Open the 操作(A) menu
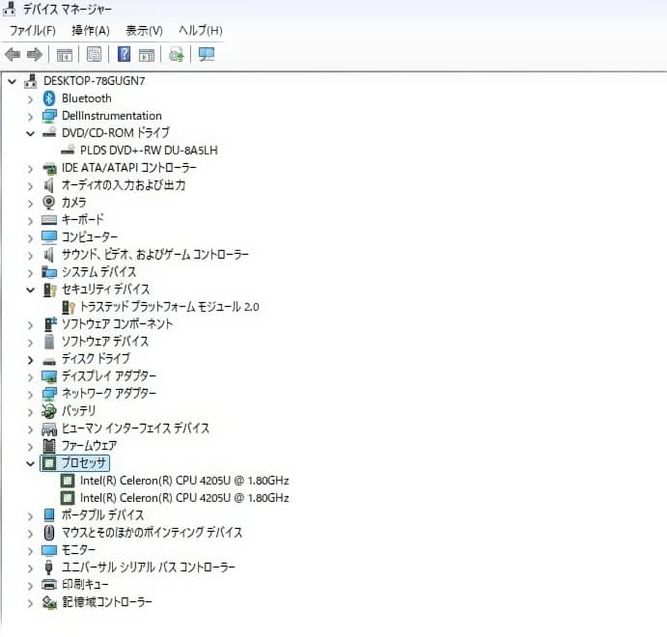This screenshot has height=637, width=667. click(x=91, y=31)
